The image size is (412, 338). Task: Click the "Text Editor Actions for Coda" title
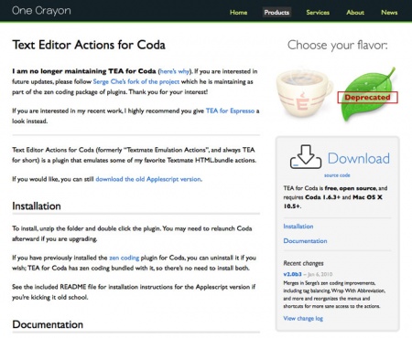pos(89,45)
